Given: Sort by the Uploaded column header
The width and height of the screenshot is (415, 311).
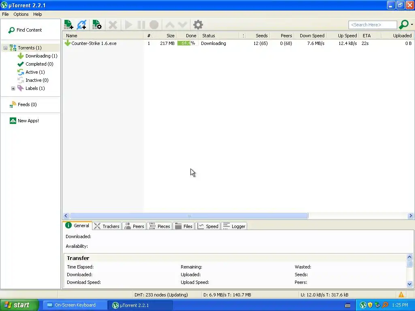Looking at the screenshot, I should point(398,36).
